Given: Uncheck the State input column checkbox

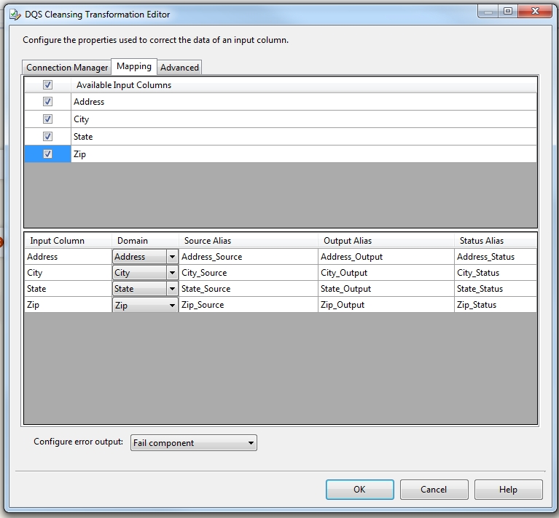Looking at the screenshot, I should [48, 137].
